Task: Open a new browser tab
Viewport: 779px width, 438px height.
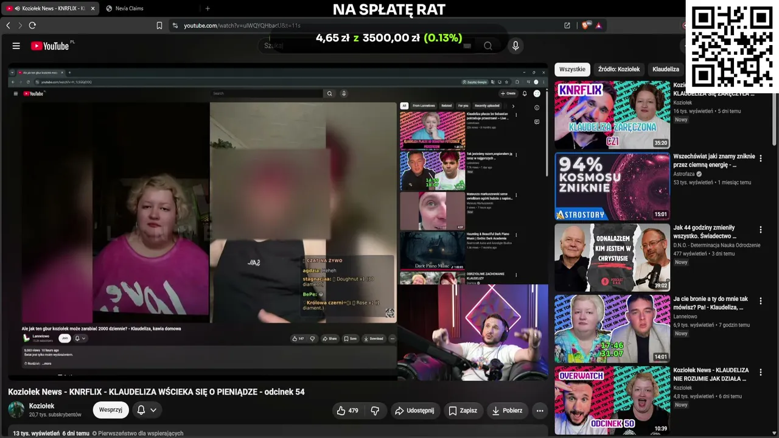Action: coord(208,9)
